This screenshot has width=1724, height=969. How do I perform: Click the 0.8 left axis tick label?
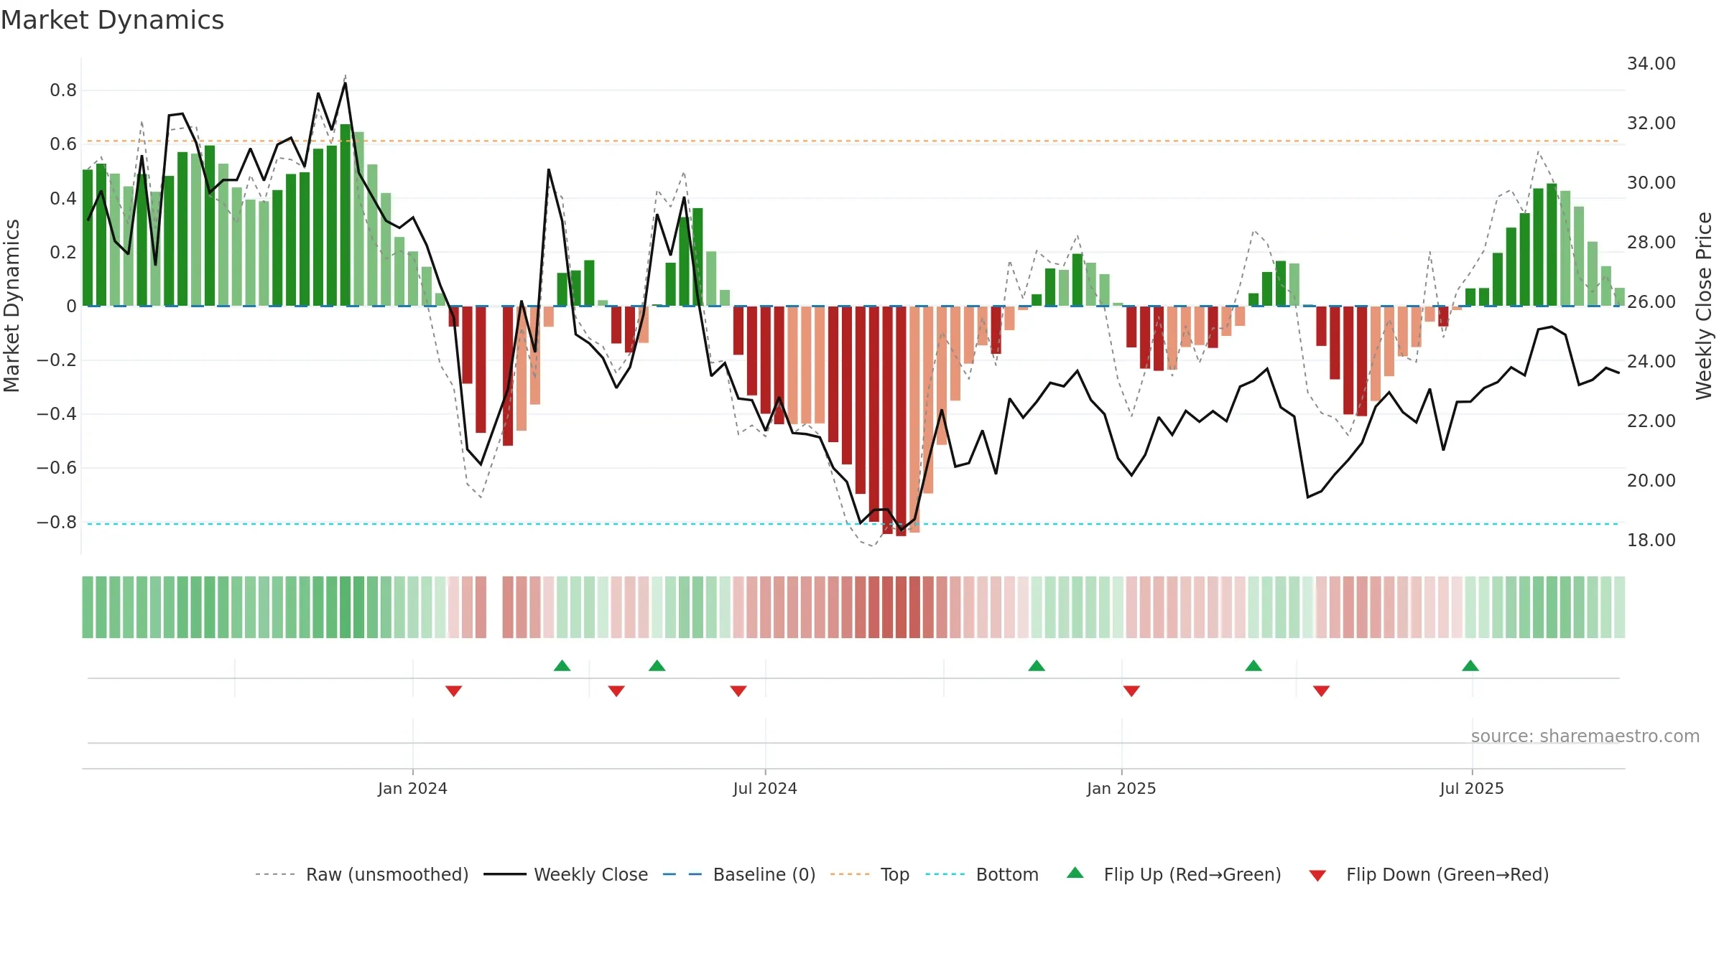pyautogui.click(x=63, y=90)
